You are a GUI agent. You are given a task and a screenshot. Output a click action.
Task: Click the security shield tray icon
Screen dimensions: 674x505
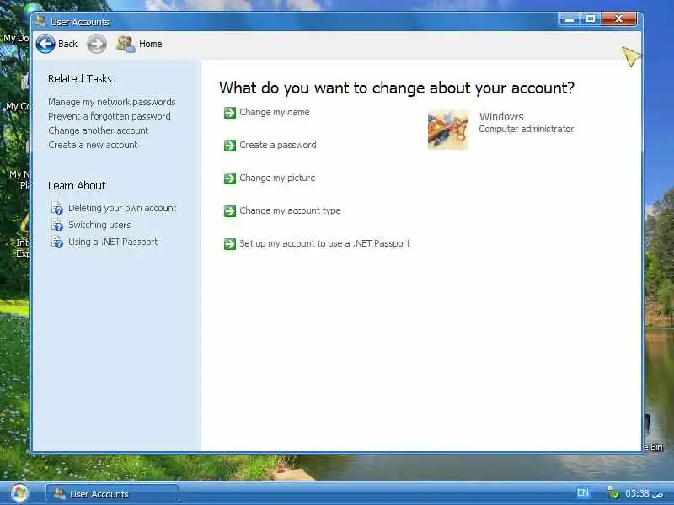tap(613, 492)
